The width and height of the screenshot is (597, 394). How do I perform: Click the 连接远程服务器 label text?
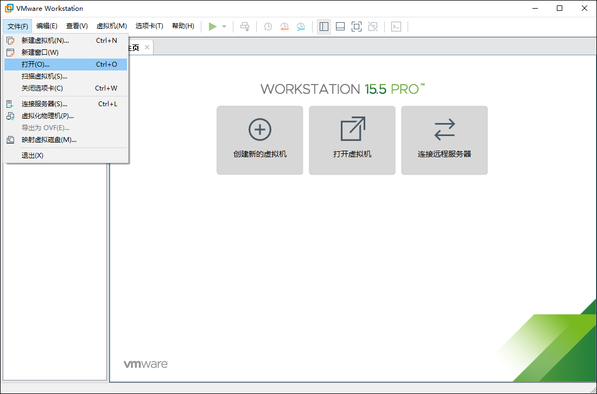[444, 154]
